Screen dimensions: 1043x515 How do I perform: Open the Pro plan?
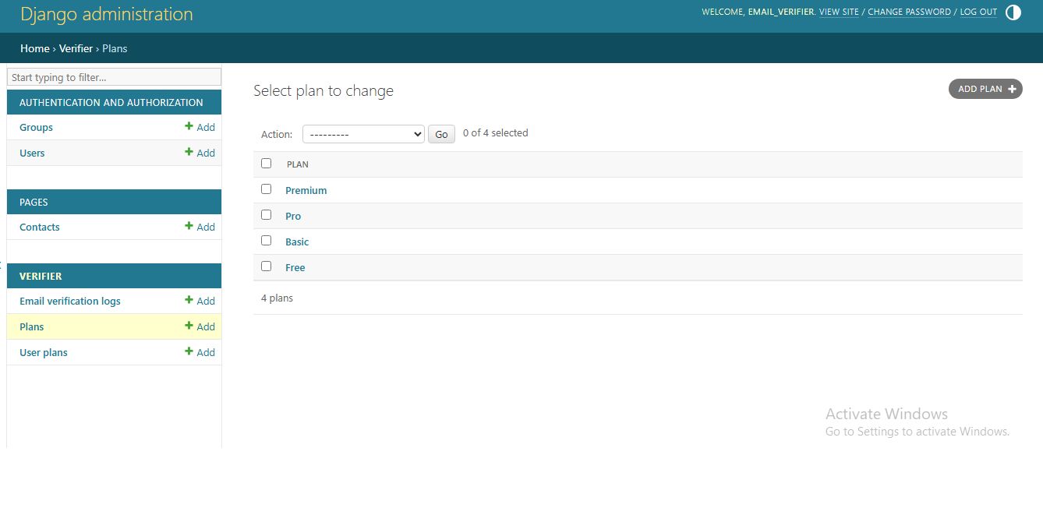[293, 216]
